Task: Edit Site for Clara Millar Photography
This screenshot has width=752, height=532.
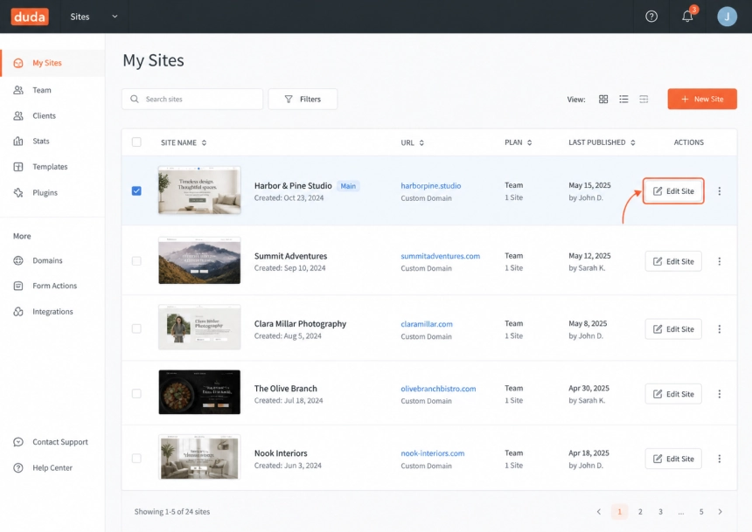Action: 673,328
